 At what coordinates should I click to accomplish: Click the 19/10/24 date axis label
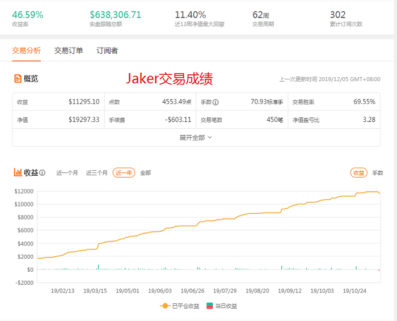(x=354, y=290)
